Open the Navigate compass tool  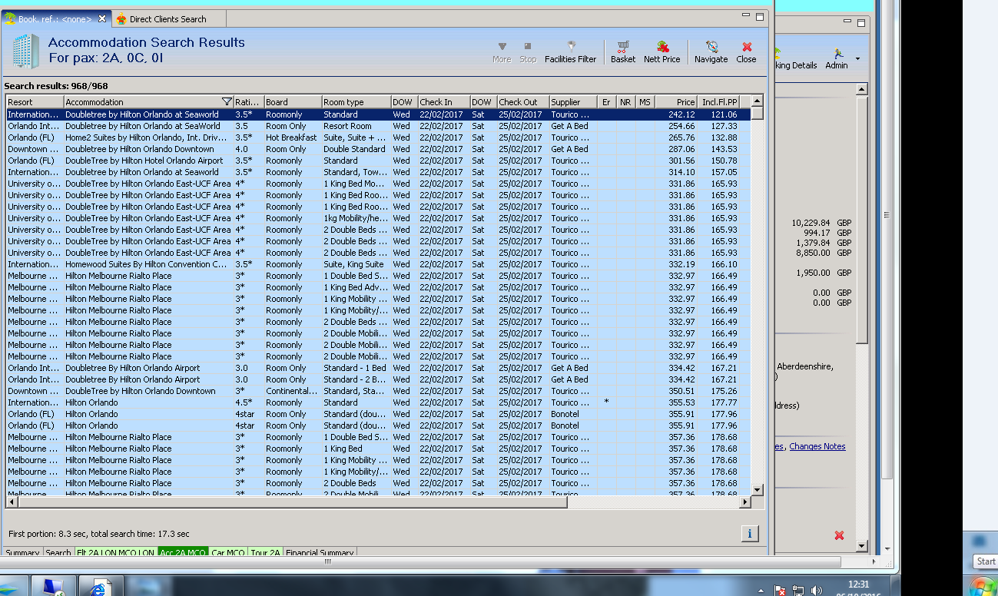click(x=711, y=51)
